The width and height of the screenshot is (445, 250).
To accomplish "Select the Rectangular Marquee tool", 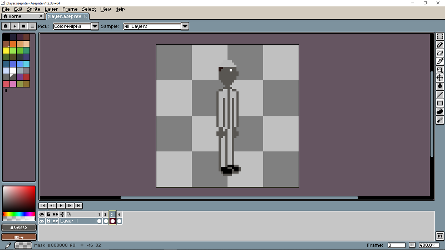I will [x=440, y=36].
